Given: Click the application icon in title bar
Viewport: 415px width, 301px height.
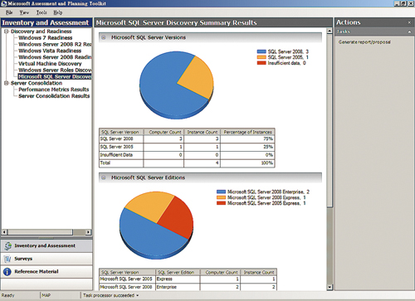Looking at the screenshot, I should click(4, 3).
